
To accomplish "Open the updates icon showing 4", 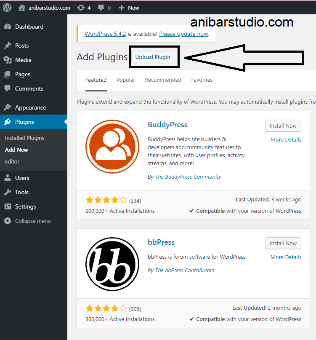I will click(81, 8).
